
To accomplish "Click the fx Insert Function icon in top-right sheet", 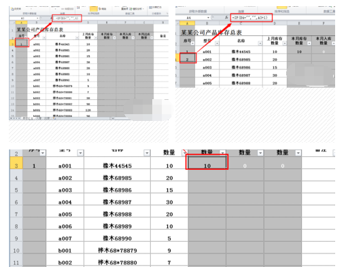I will pos(226,18).
